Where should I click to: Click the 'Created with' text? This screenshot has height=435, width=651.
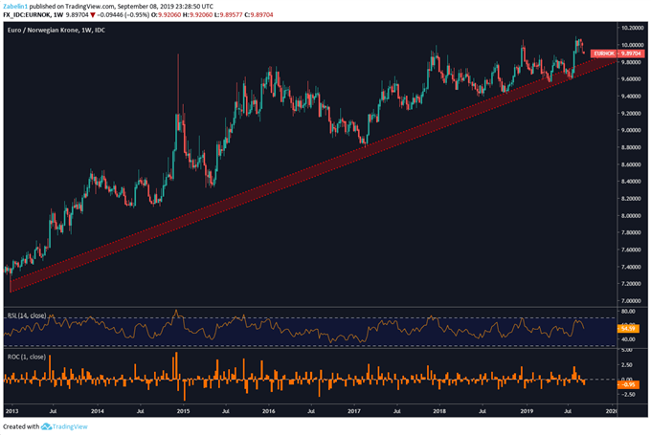[21, 426]
